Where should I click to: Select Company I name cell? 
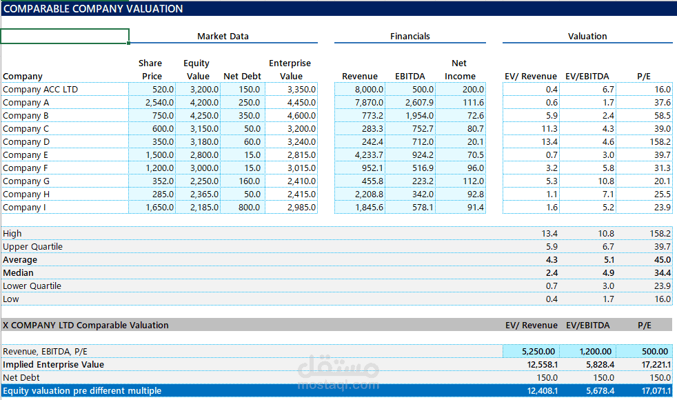65,208
